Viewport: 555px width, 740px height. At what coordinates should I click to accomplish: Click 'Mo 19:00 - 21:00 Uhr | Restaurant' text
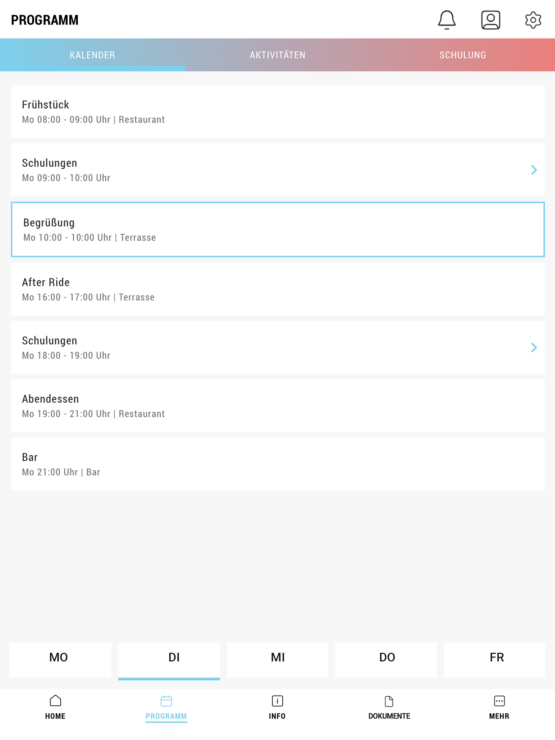click(x=93, y=414)
